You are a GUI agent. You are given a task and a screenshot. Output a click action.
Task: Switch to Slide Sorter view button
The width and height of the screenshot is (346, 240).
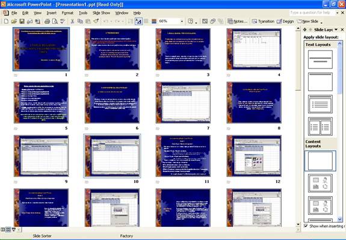tap(8, 230)
